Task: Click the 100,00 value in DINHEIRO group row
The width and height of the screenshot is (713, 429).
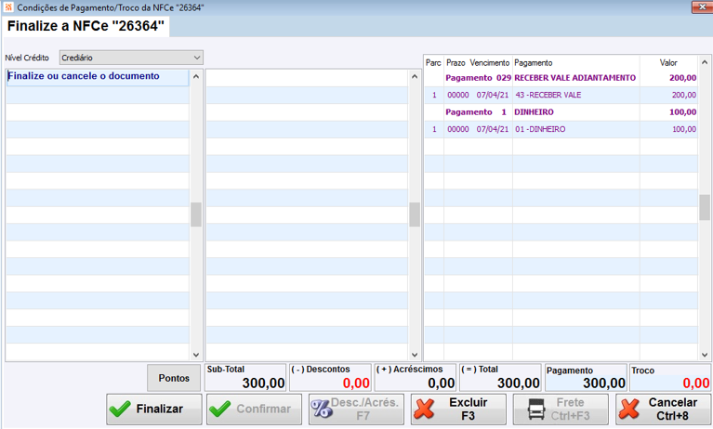Action: pos(682,112)
